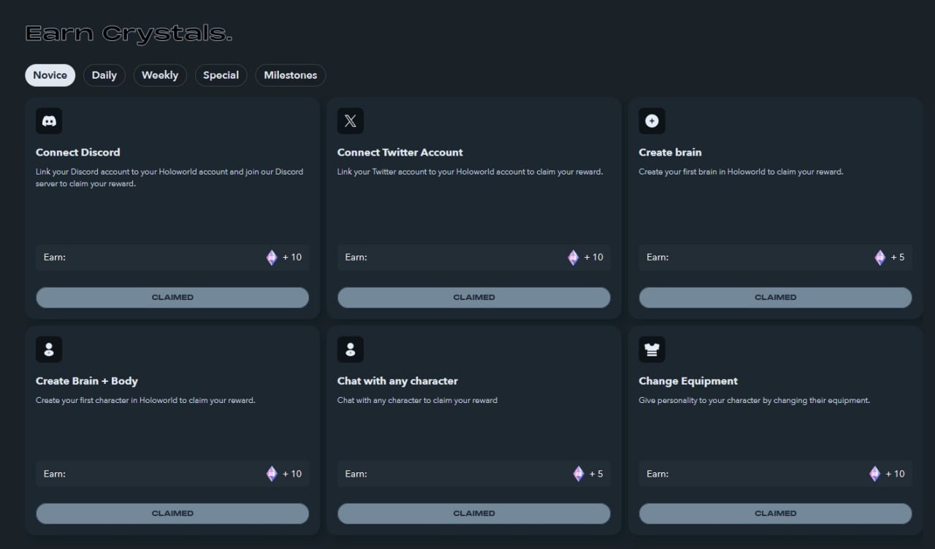
Task: Click the Create Brain + Body avatar icon
Action: (x=49, y=350)
